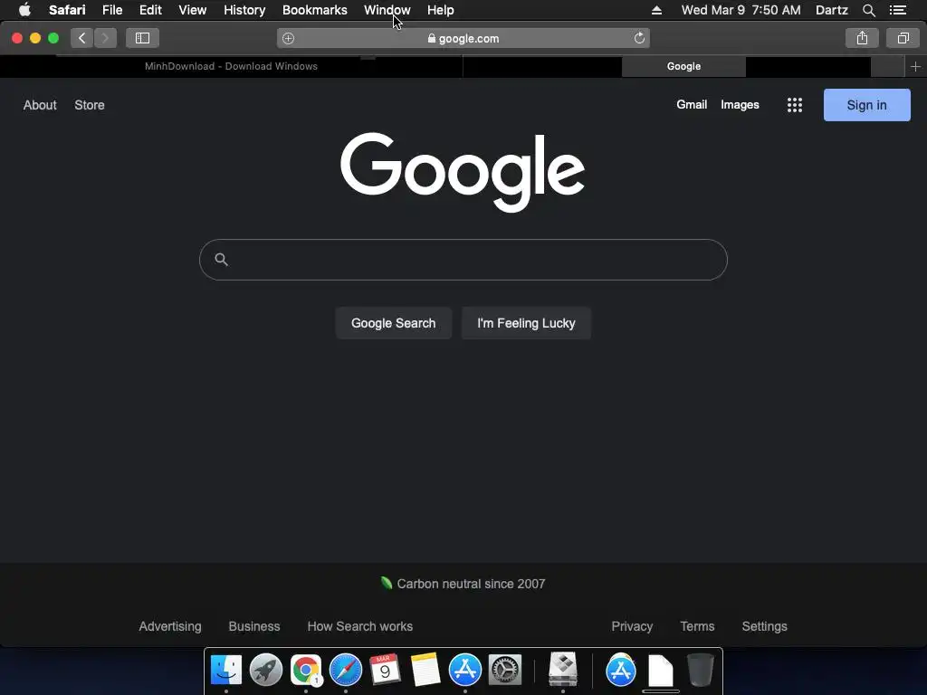Image resolution: width=927 pixels, height=695 pixels.
Task: Open the History menu
Action: tap(244, 10)
